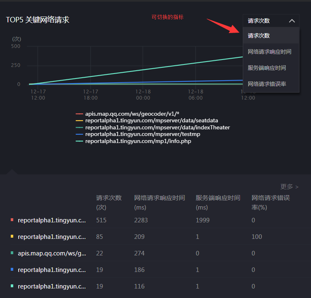Screen dimensions: 311x298
Task: Collapse the metric dropdown using the chevron arrow
Action: point(292,21)
